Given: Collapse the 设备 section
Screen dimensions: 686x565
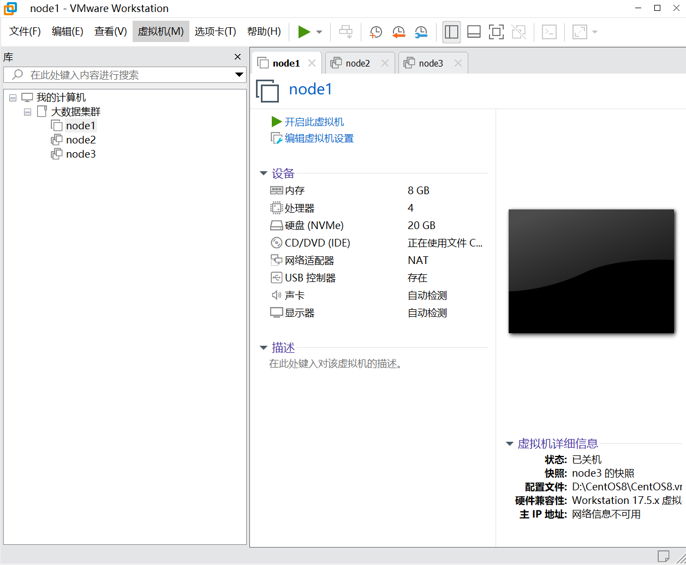Looking at the screenshot, I should point(264,173).
